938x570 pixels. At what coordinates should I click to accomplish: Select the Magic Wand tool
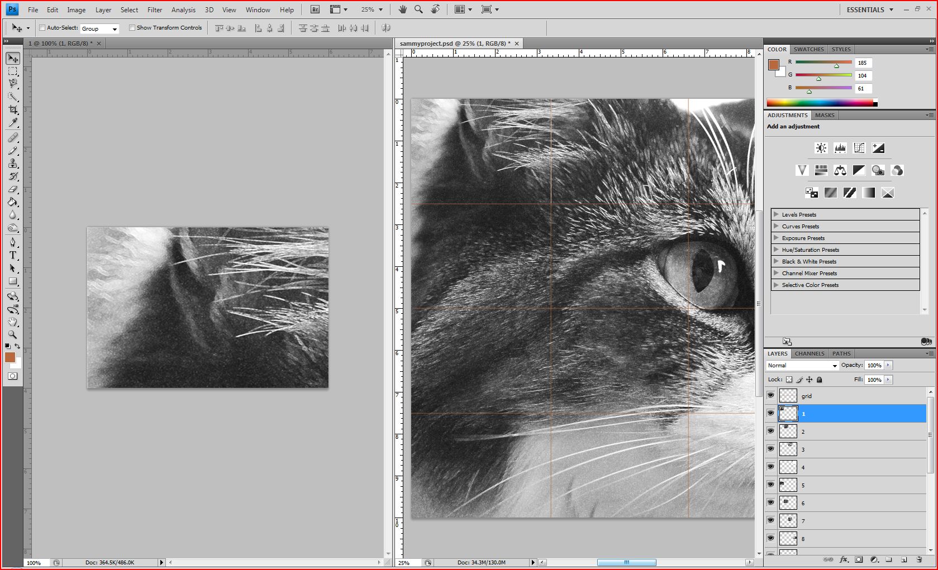coord(13,97)
